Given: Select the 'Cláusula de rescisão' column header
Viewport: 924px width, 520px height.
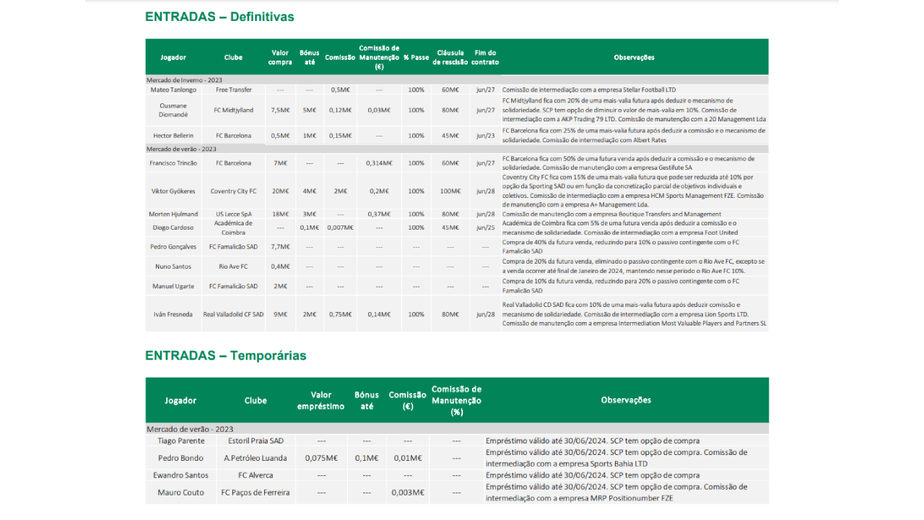Looking at the screenshot, I should tap(450, 58).
